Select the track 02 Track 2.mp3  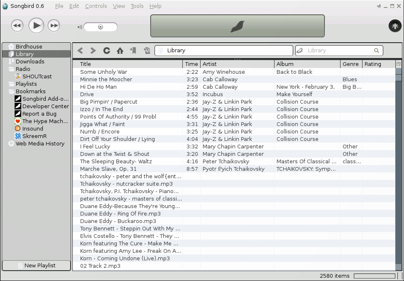(234, 266)
